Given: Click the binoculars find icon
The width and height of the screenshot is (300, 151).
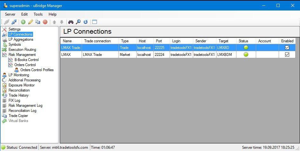Looking at the screenshot, I should pyautogui.click(x=71, y=22).
